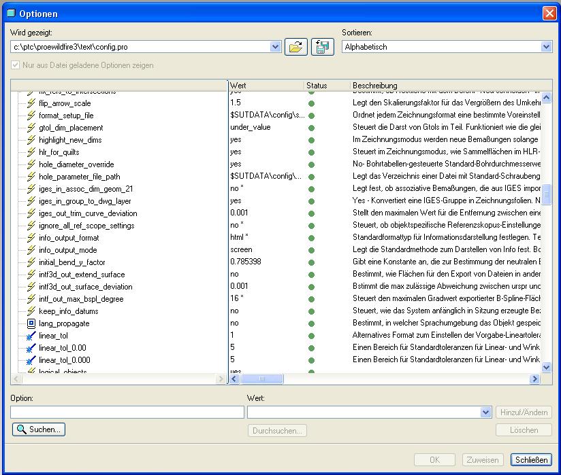Viewport: 561px width, 475px height.
Task: Click the wand icon next to linear_tol_0.000
Action: [x=31, y=360]
